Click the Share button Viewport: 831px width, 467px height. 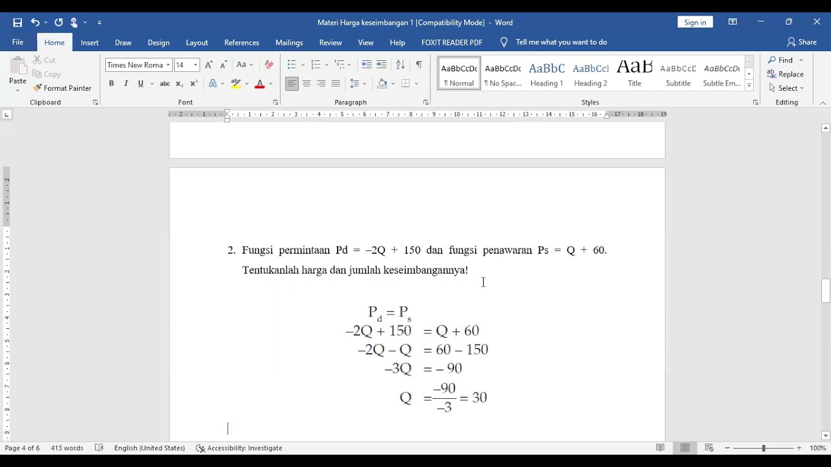coord(802,42)
